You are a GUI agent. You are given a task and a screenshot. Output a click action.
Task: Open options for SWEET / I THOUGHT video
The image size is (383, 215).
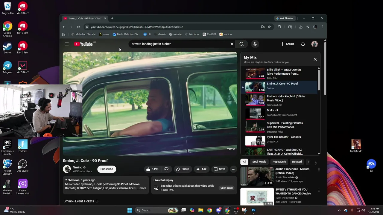[319, 190]
